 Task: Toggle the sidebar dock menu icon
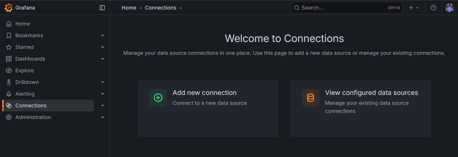[102, 8]
